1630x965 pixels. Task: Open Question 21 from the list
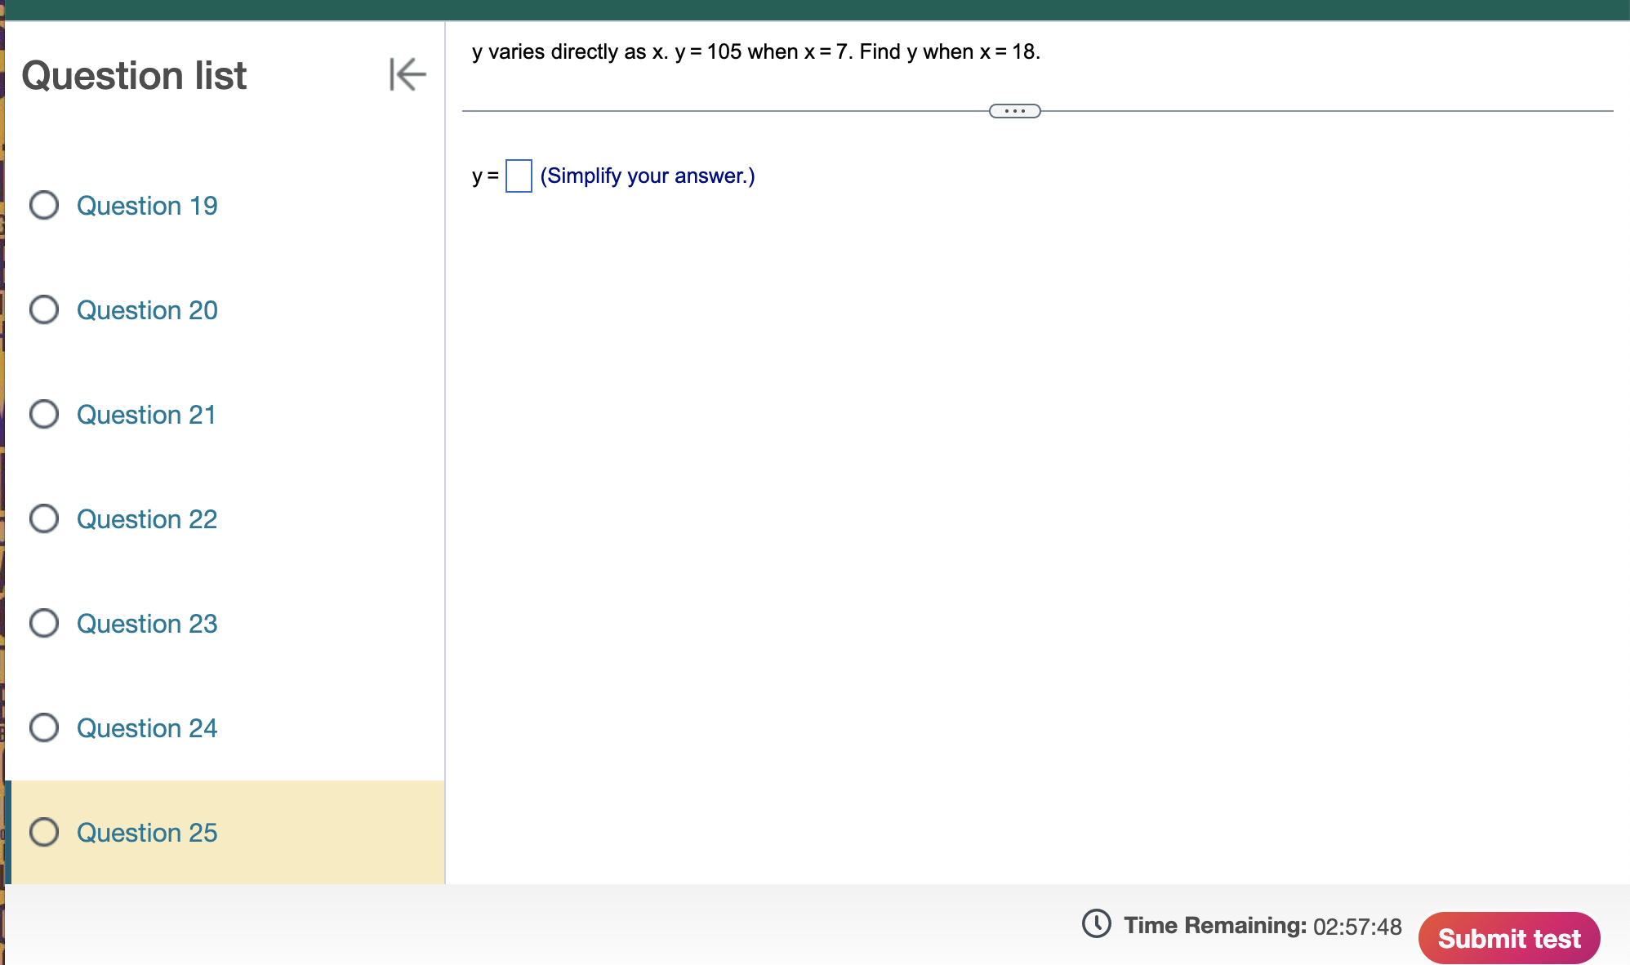[x=146, y=414]
